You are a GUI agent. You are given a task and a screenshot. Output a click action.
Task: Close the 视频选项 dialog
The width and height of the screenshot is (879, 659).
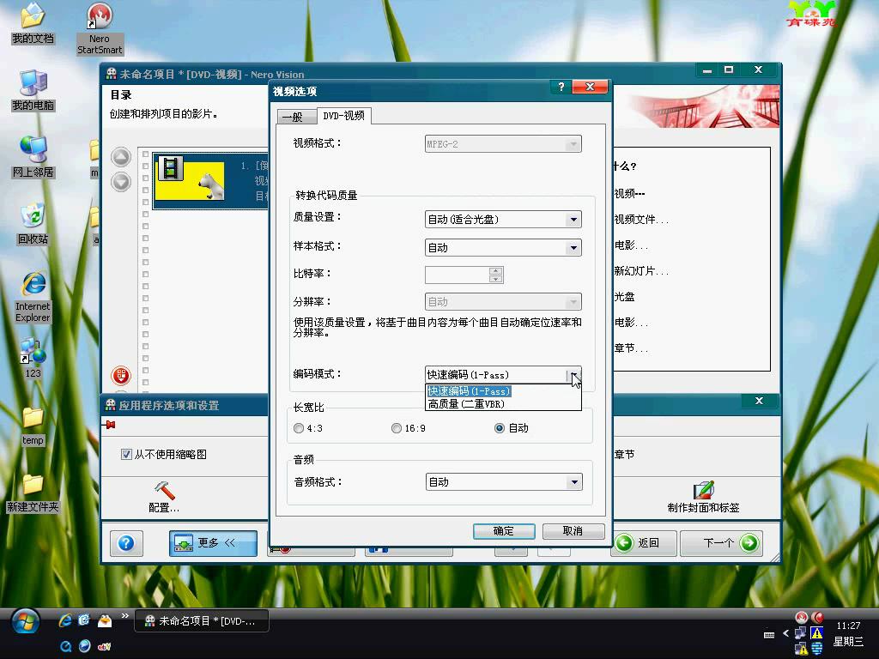coord(590,87)
